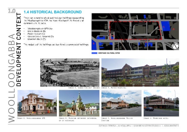Click caption 'Image I. Woolloongabba Police Station'
Screen dimensions: 187x132
117,119
